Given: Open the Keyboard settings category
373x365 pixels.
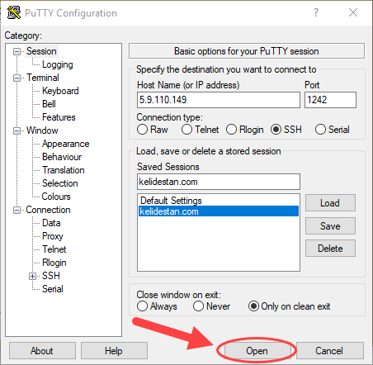Looking at the screenshot, I should point(60,91).
